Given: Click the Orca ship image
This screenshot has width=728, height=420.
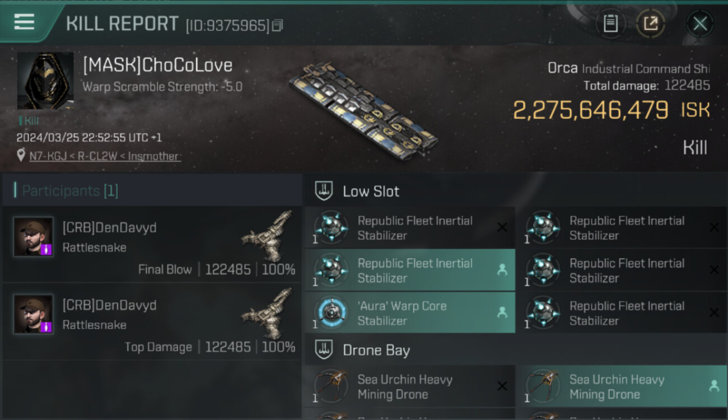Looking at the screenshot, I should point(364,109).
